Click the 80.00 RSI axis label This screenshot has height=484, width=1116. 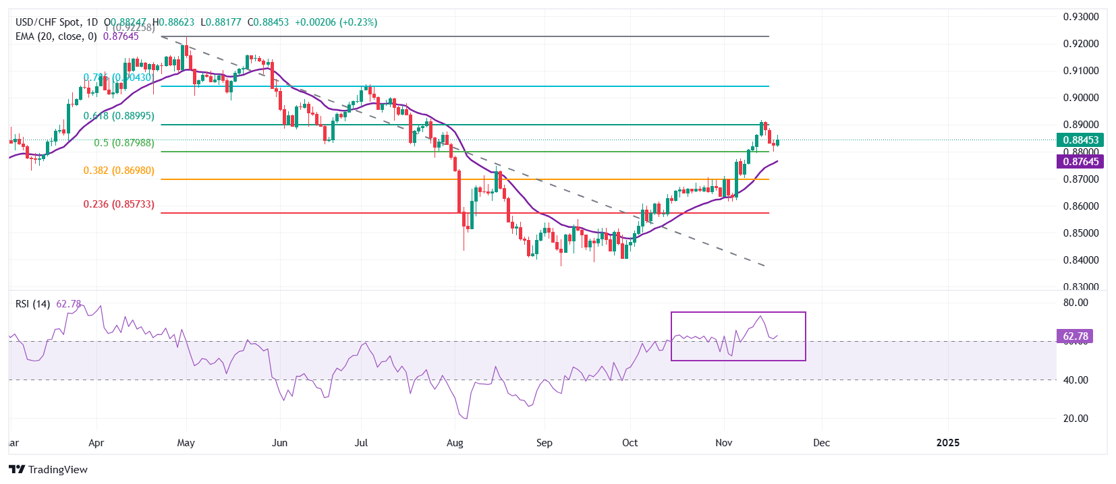click(x=1076, y=303)
